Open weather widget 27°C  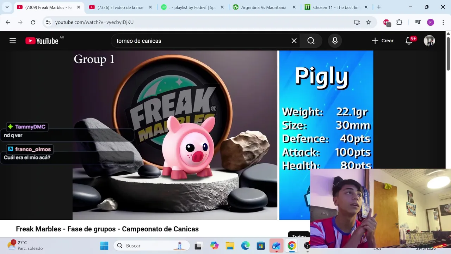pyautogui.click(x=25, y=246)
